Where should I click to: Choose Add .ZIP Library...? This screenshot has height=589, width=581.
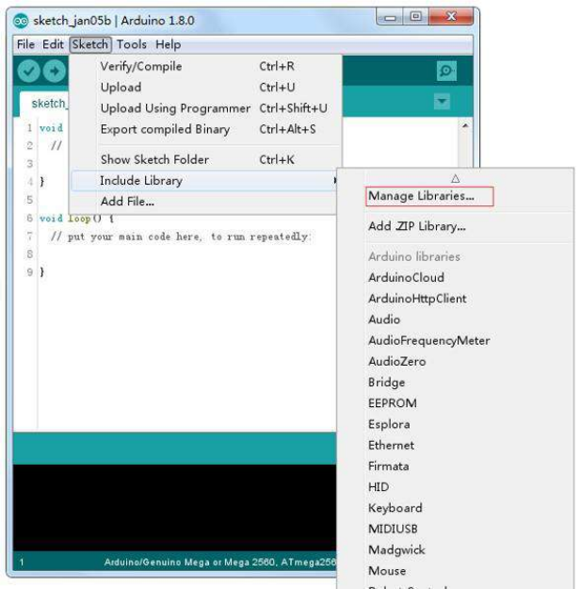click(417, 226)
